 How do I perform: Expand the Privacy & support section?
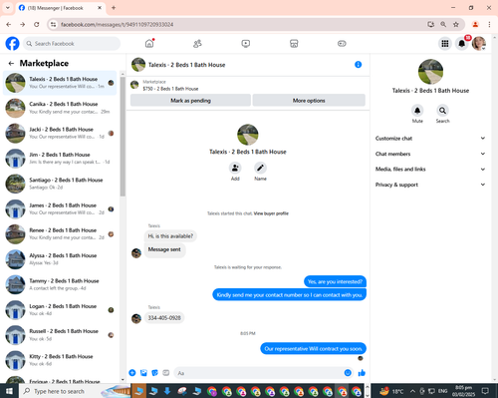coord(430,185)
